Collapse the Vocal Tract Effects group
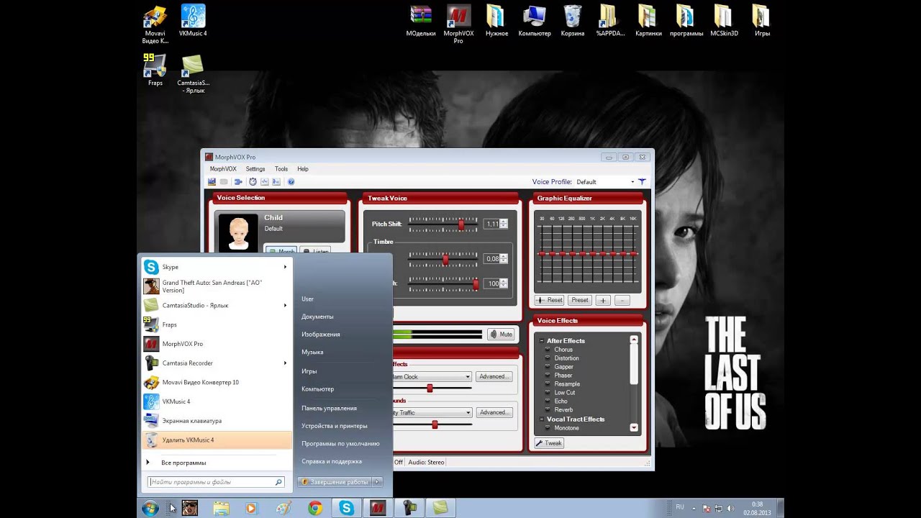 click(x=542, y=419)
